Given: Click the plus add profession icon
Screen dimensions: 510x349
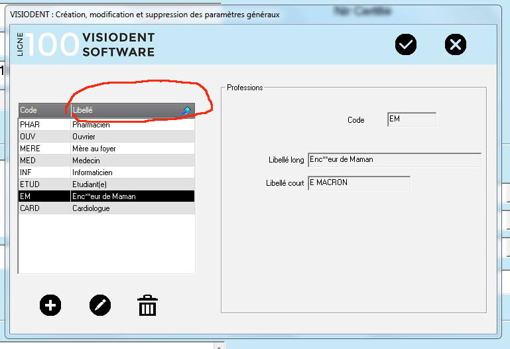Looking at the screenshot, I should [x=50, y=305].
